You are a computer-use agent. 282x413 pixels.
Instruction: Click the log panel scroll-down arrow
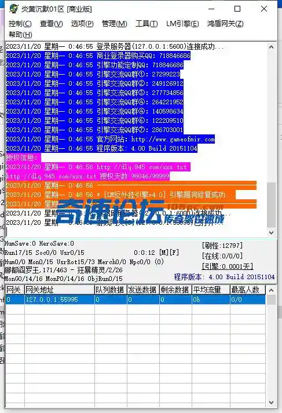pyautogui.click(x=271, y=233)
